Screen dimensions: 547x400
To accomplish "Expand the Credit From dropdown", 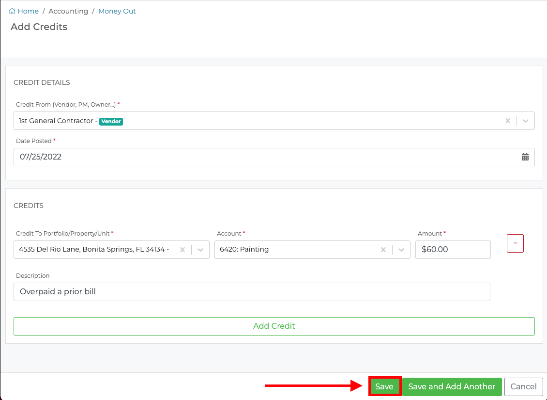I will tap(525, 120).
